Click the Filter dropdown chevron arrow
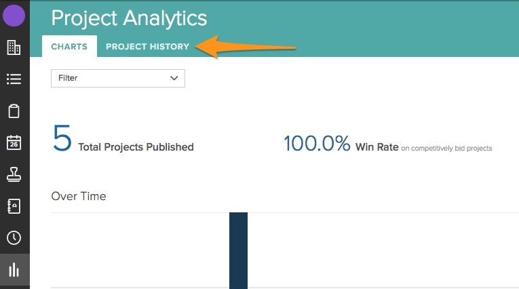 click(x=175, y=78)
